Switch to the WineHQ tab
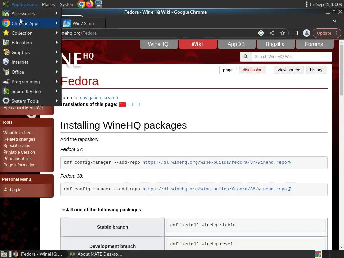Image resolution: width=344 pixels, height=258 pixels. [159, 44]
